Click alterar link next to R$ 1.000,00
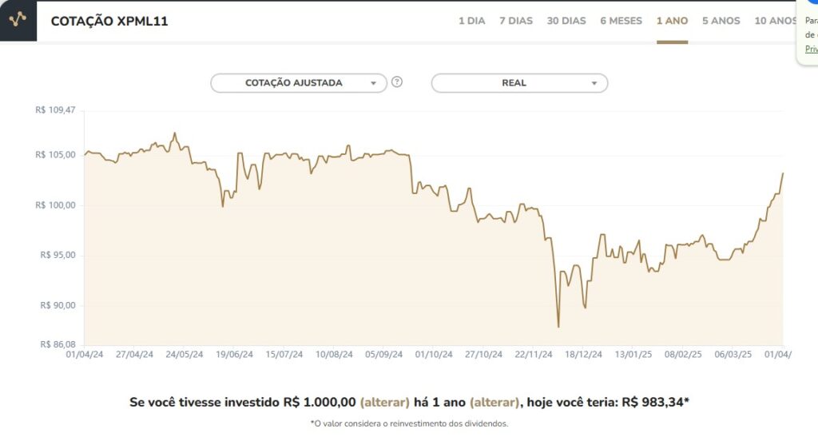The width and height of the screenshot is (818, 437). [x=384, y=402]
